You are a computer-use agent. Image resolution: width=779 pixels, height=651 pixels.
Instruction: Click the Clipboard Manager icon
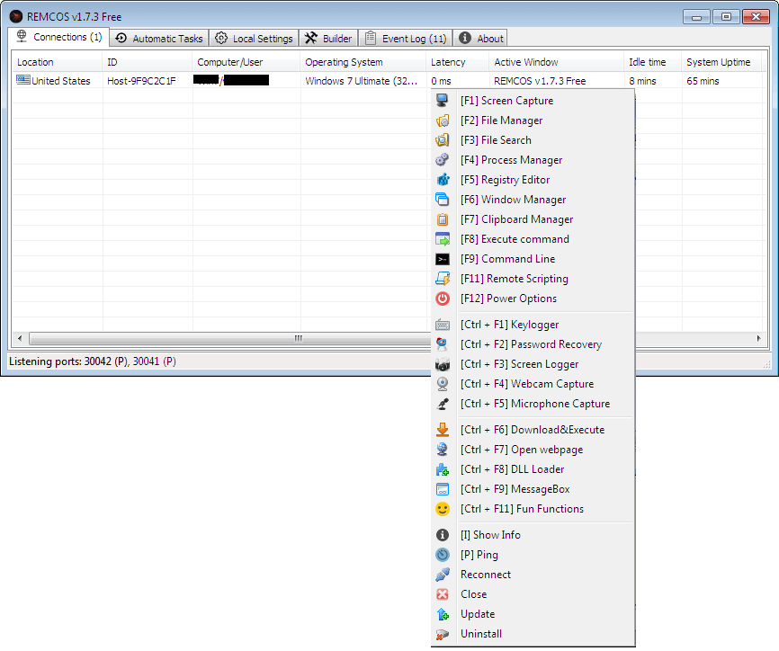click(443, 219)
